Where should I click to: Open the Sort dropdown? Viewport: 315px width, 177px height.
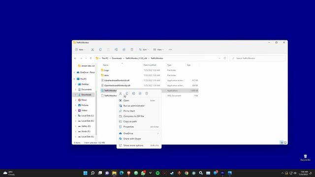point(144,50)
